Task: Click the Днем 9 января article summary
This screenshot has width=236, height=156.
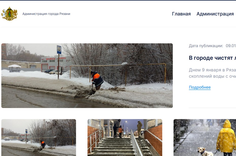Action: click(x=212, y=73)
